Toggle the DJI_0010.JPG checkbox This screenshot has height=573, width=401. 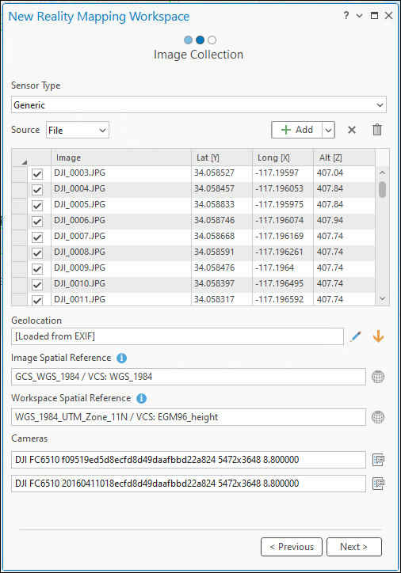[37, 285]
